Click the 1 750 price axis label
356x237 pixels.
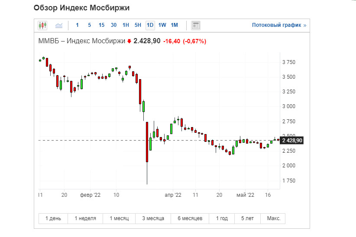coord(289,181)
